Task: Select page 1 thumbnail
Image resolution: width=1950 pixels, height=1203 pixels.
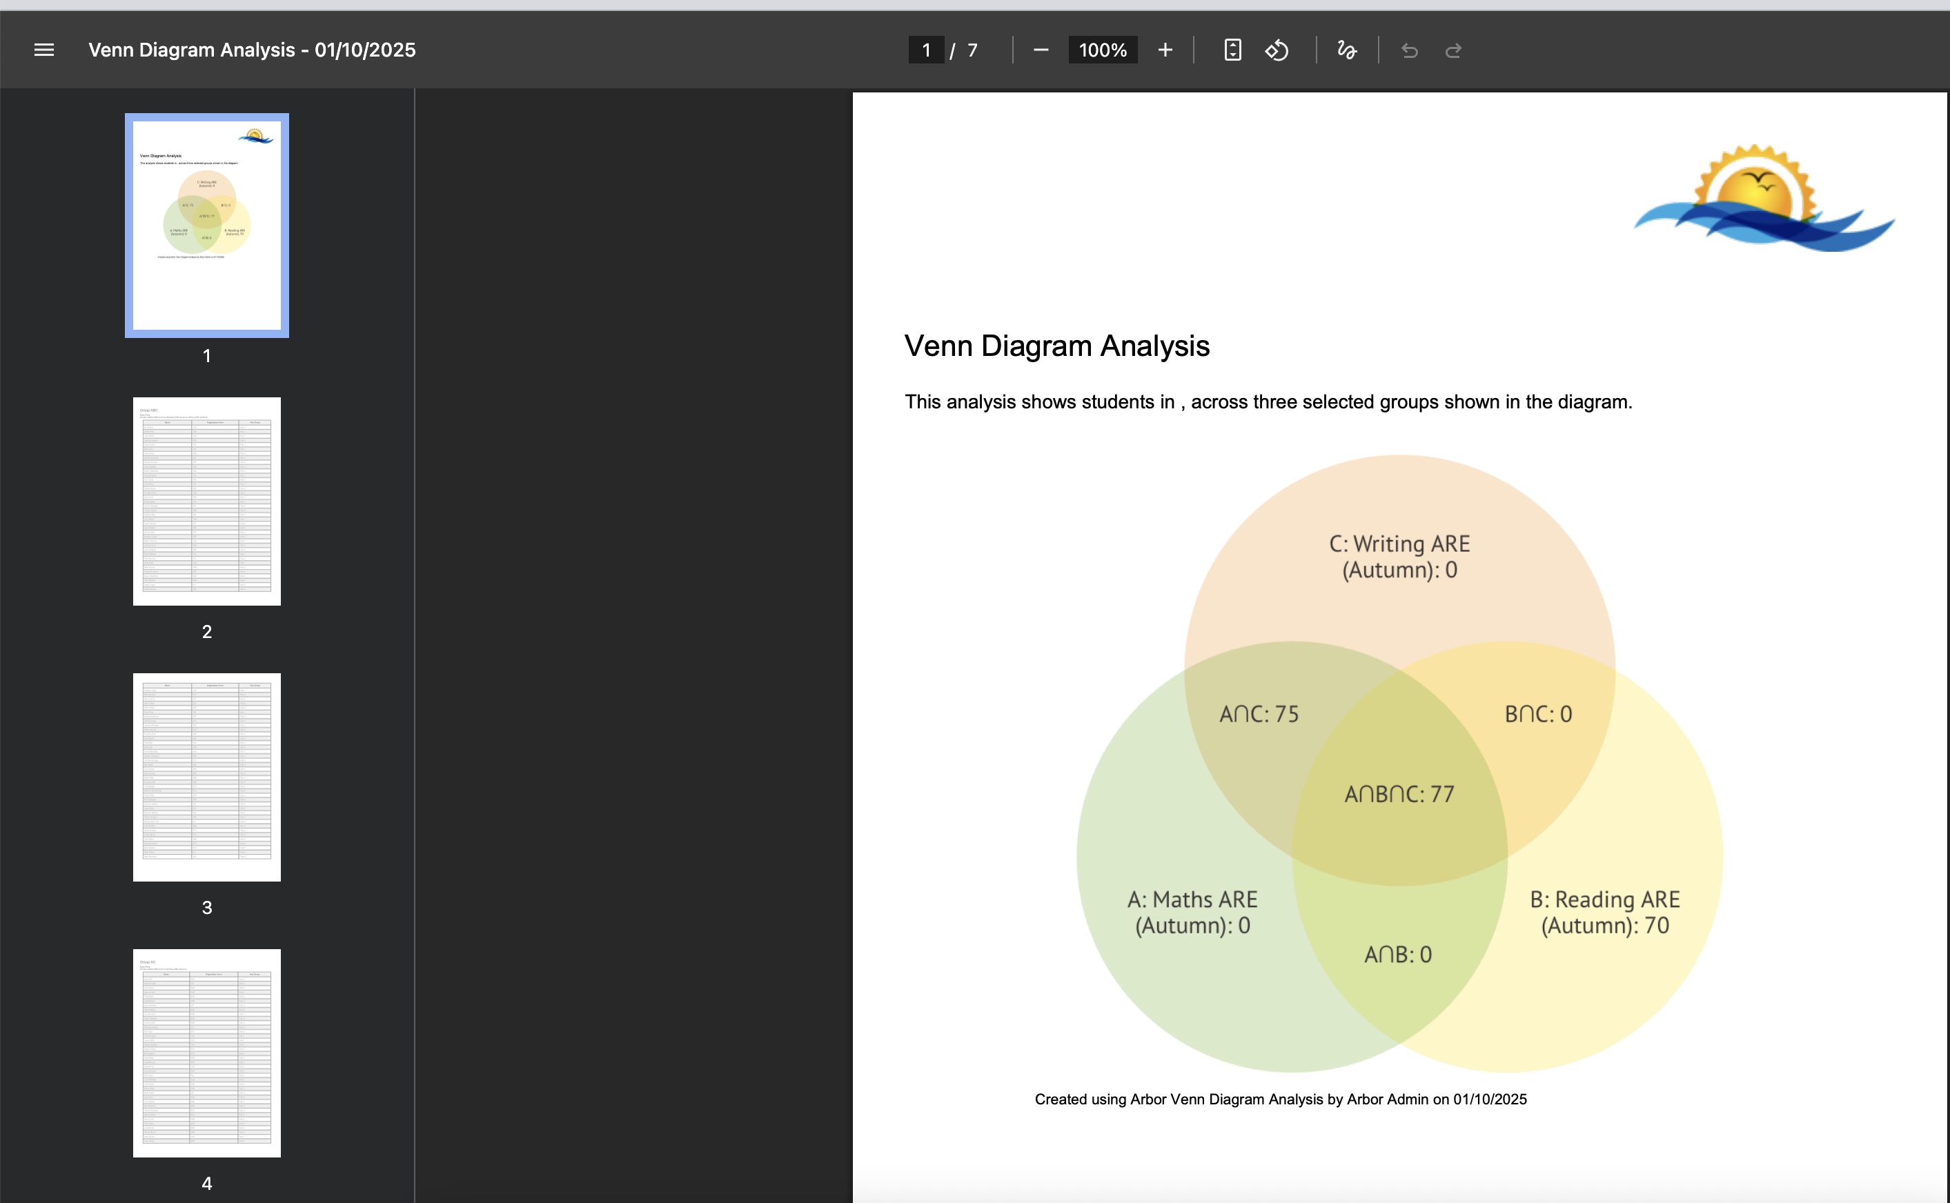Action: [x=207, y=225]
